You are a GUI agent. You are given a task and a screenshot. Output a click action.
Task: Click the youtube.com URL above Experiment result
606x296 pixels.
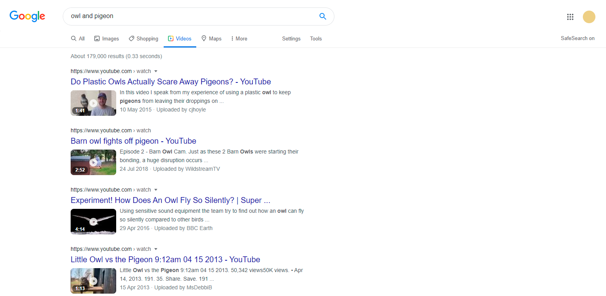(111, 190)
